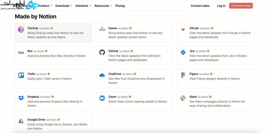269x133 pixels.
Task: Open the OneDrive integration title
Action: 115,74
